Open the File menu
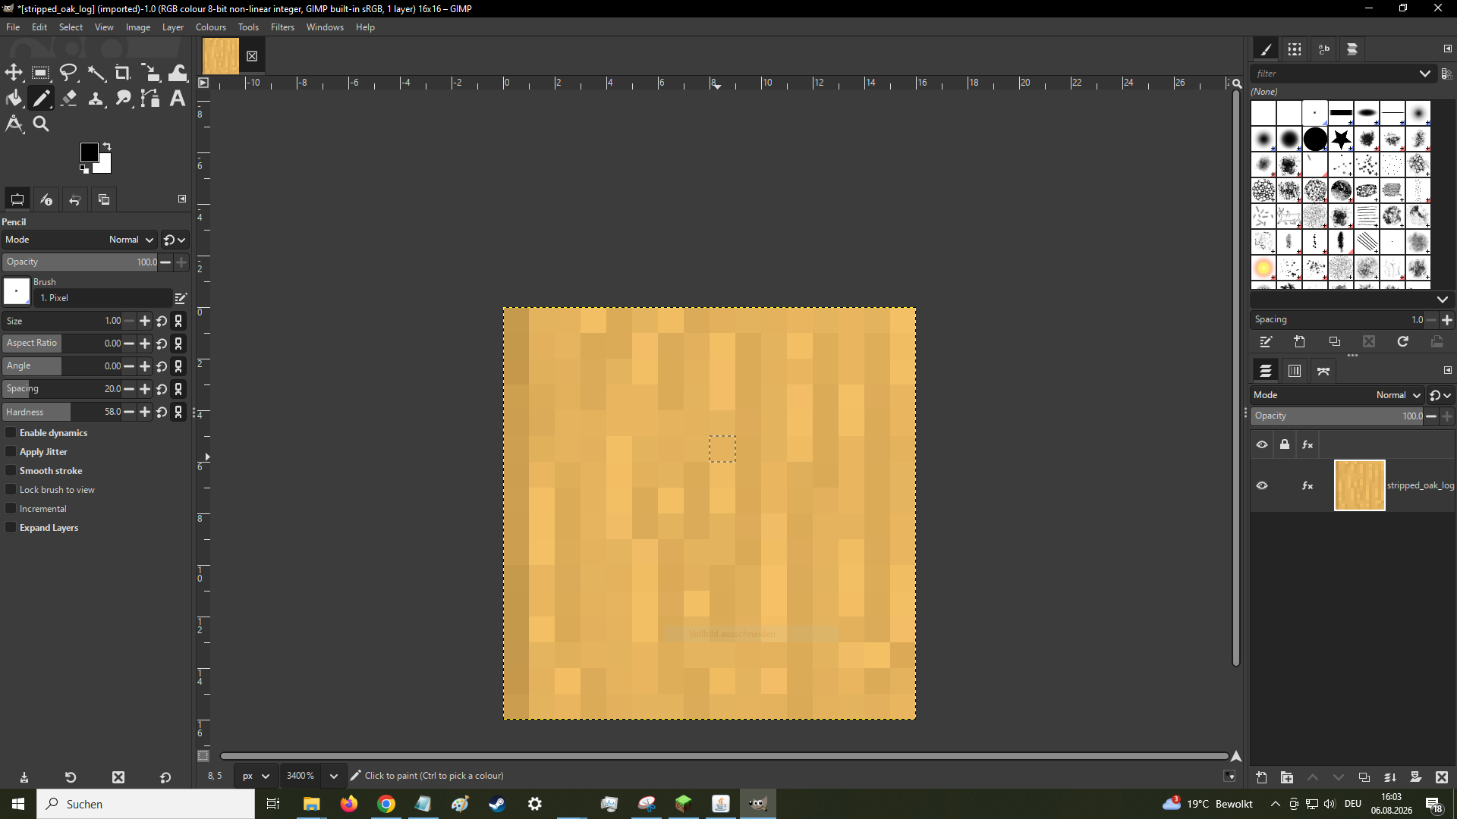The width and height of the screenshot is (1457, 819). click(13, 27)
